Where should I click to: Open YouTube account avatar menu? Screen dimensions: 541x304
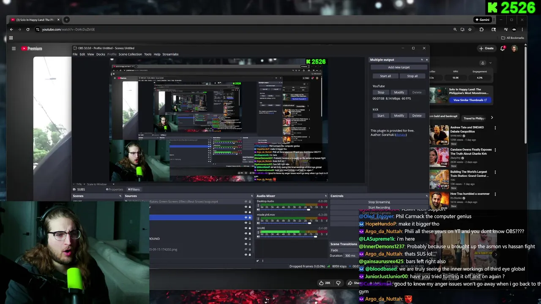coord(514,48)
